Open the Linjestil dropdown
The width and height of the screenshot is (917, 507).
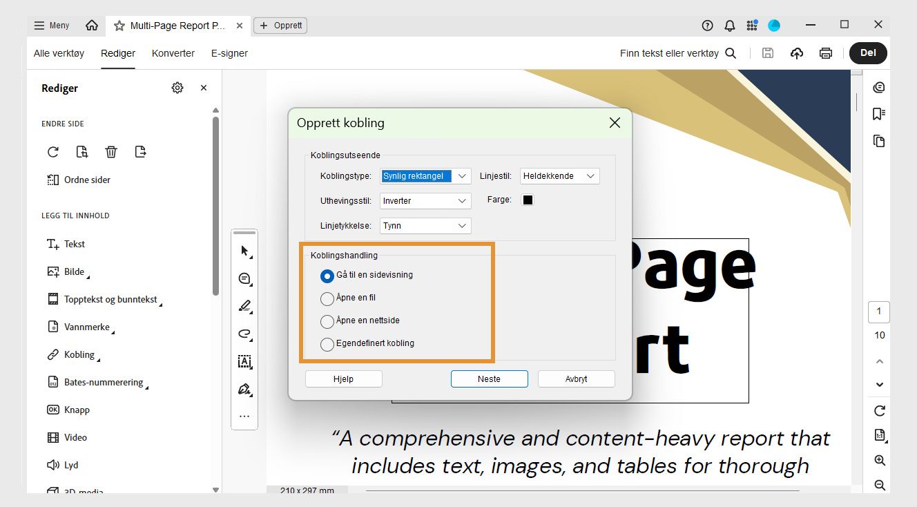[x=560, y=176]
